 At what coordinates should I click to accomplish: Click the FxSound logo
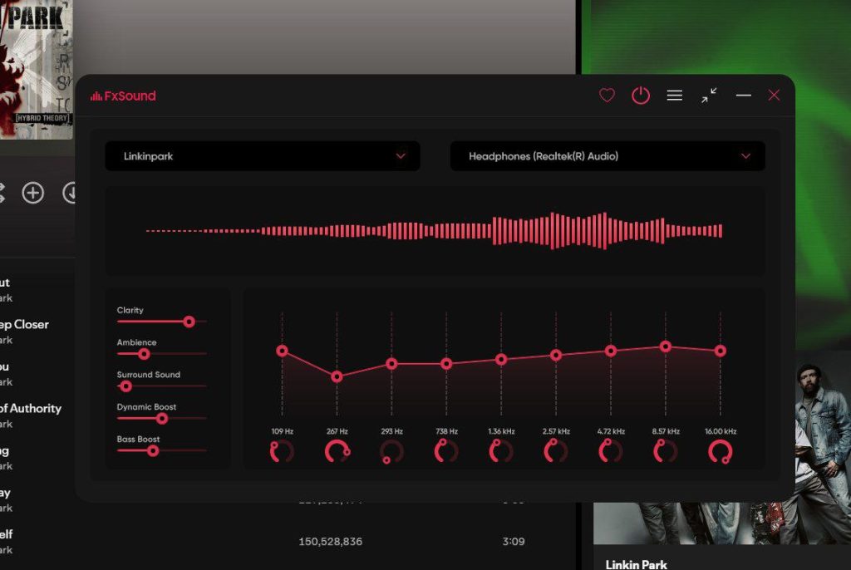click(x=123, y=96)
